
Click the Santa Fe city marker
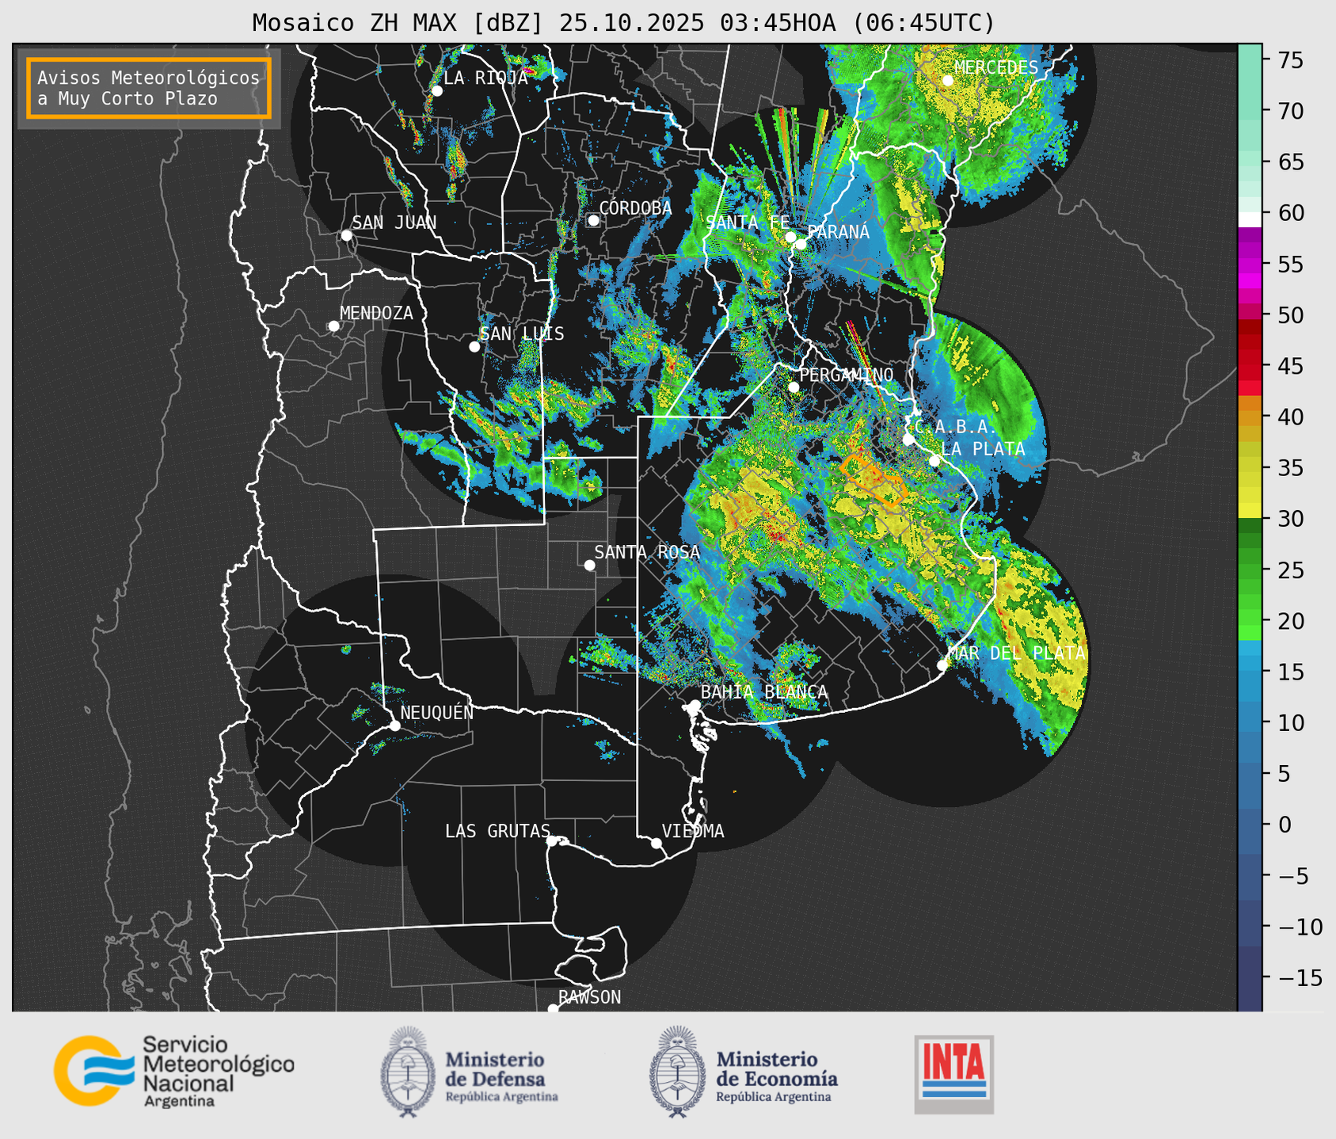click(x=790, y=237)
